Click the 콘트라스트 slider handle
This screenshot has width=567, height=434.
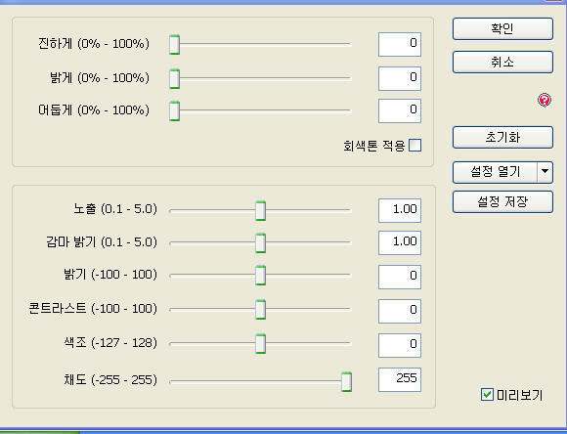(260, 309)
